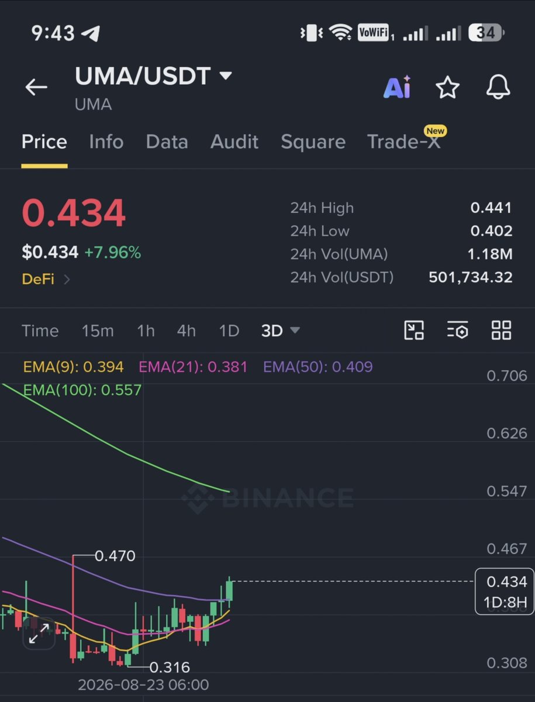Tap the Telegram status bar icon
Viewport: 535px width, 702px height.
[91, 33]
